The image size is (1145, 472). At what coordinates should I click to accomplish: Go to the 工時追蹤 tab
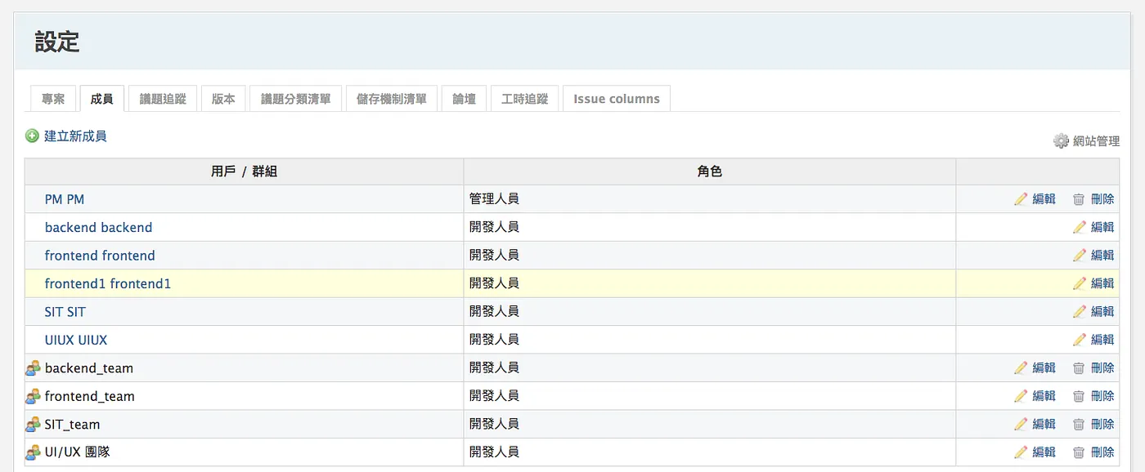click(524, 98)
